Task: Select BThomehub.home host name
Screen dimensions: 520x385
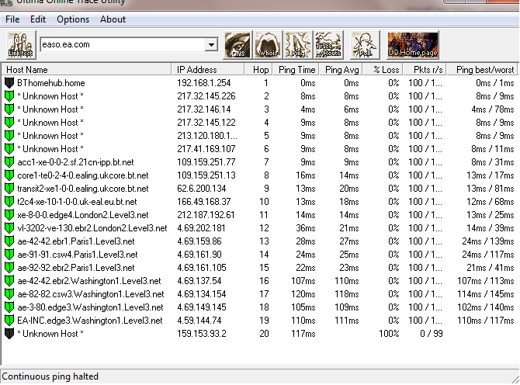Action: 51,83
